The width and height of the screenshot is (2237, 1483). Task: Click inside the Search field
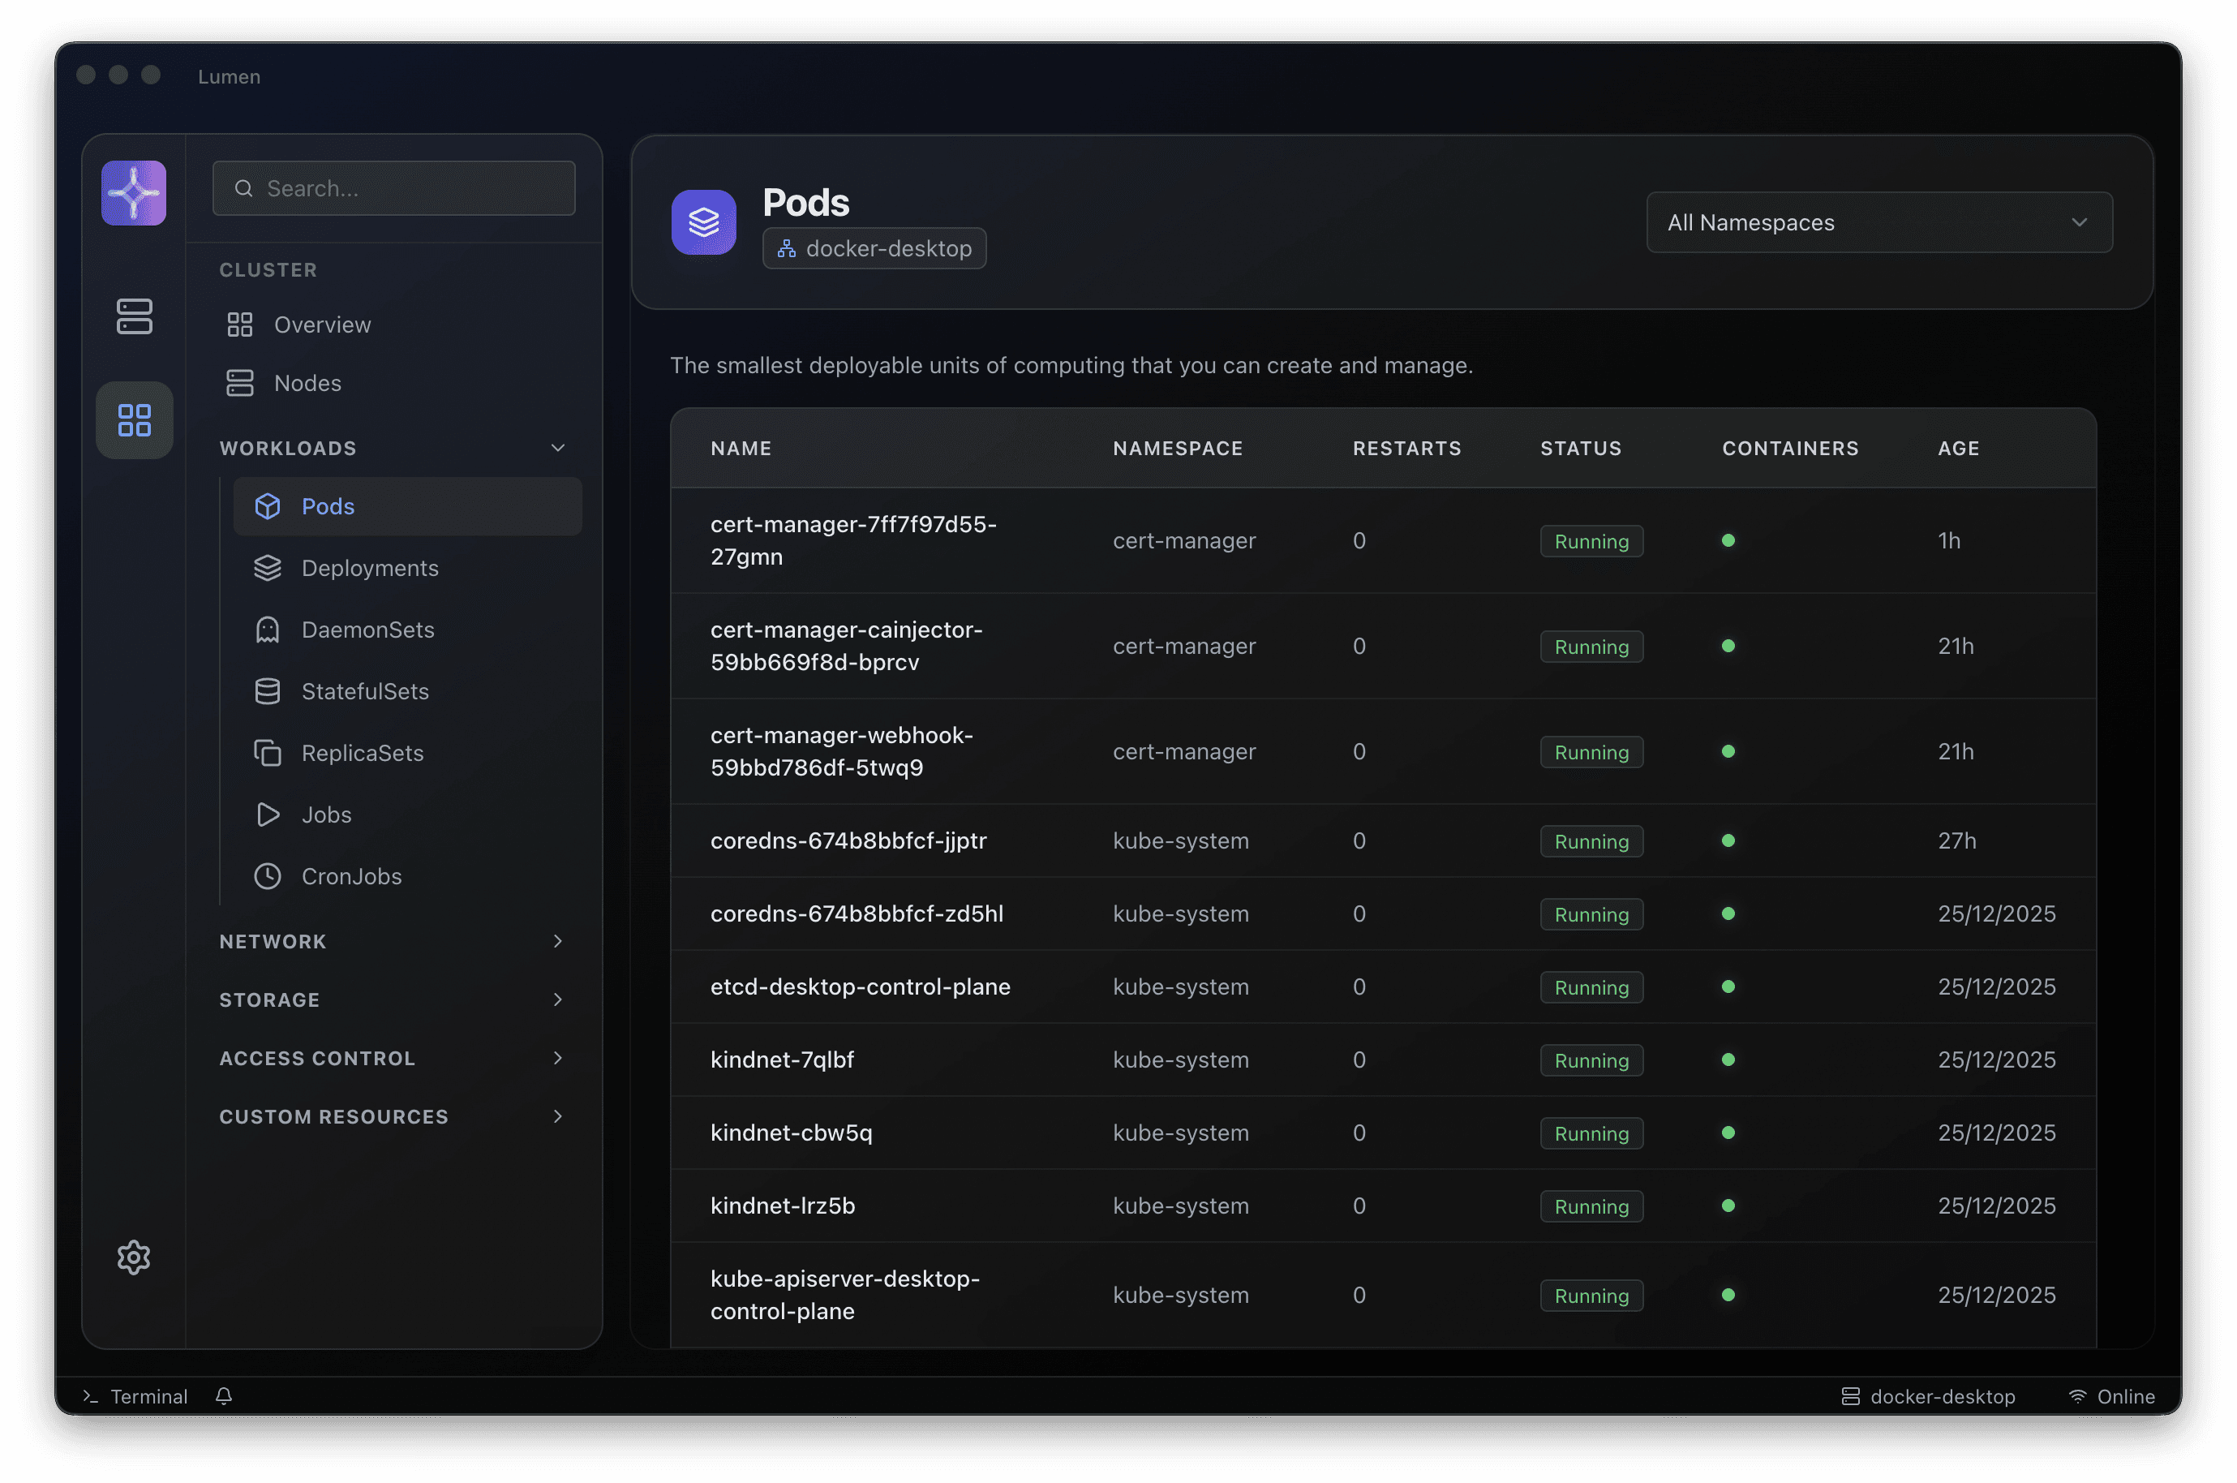(x=393, y=187)
